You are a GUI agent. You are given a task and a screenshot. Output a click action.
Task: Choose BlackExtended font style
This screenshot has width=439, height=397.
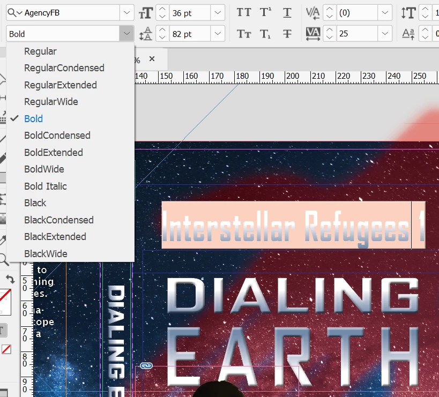(70, 237)
